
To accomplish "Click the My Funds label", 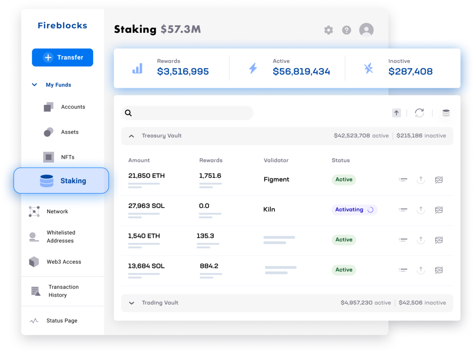I will [58, 85].
